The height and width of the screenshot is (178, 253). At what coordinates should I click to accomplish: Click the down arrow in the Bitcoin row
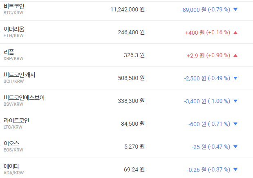(235, 9)
